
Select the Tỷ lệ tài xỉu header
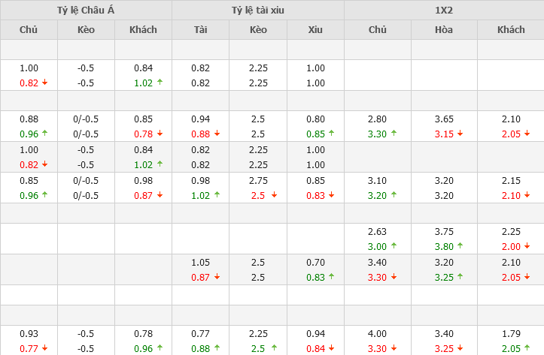pyautogui.click(x=258, y=10)
